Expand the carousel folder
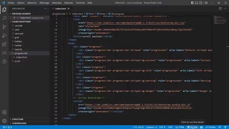 coord(29,33)
